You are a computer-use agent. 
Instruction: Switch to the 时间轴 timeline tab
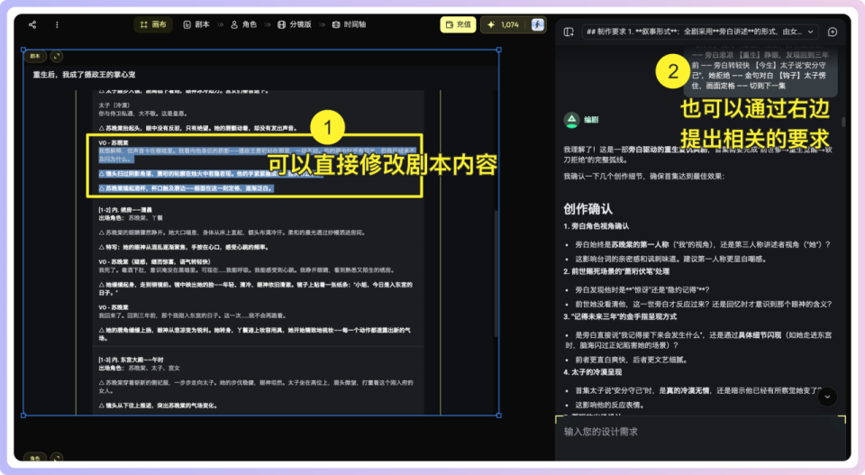(350, 25)
